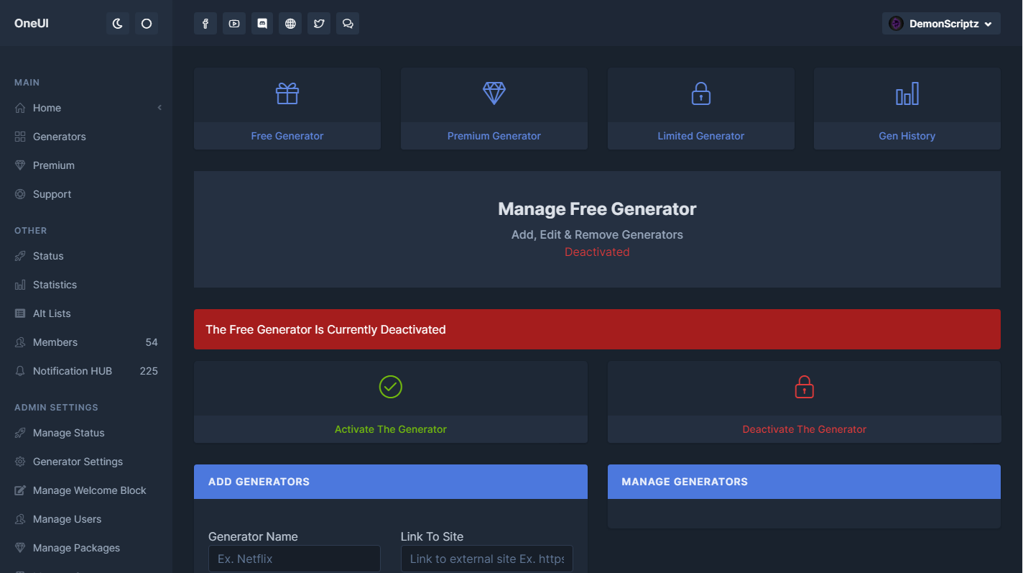The height and width of the screenshot is (573, 1023).
Task: Open the YouTube icon link
Action: (x=234, y=24)
